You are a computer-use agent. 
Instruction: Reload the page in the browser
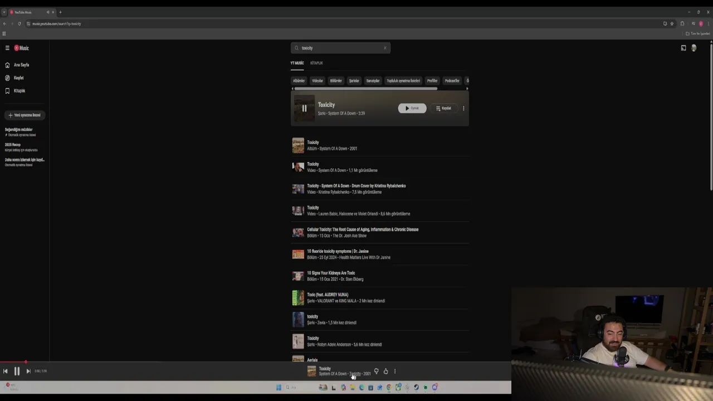(x=19, y=23)
